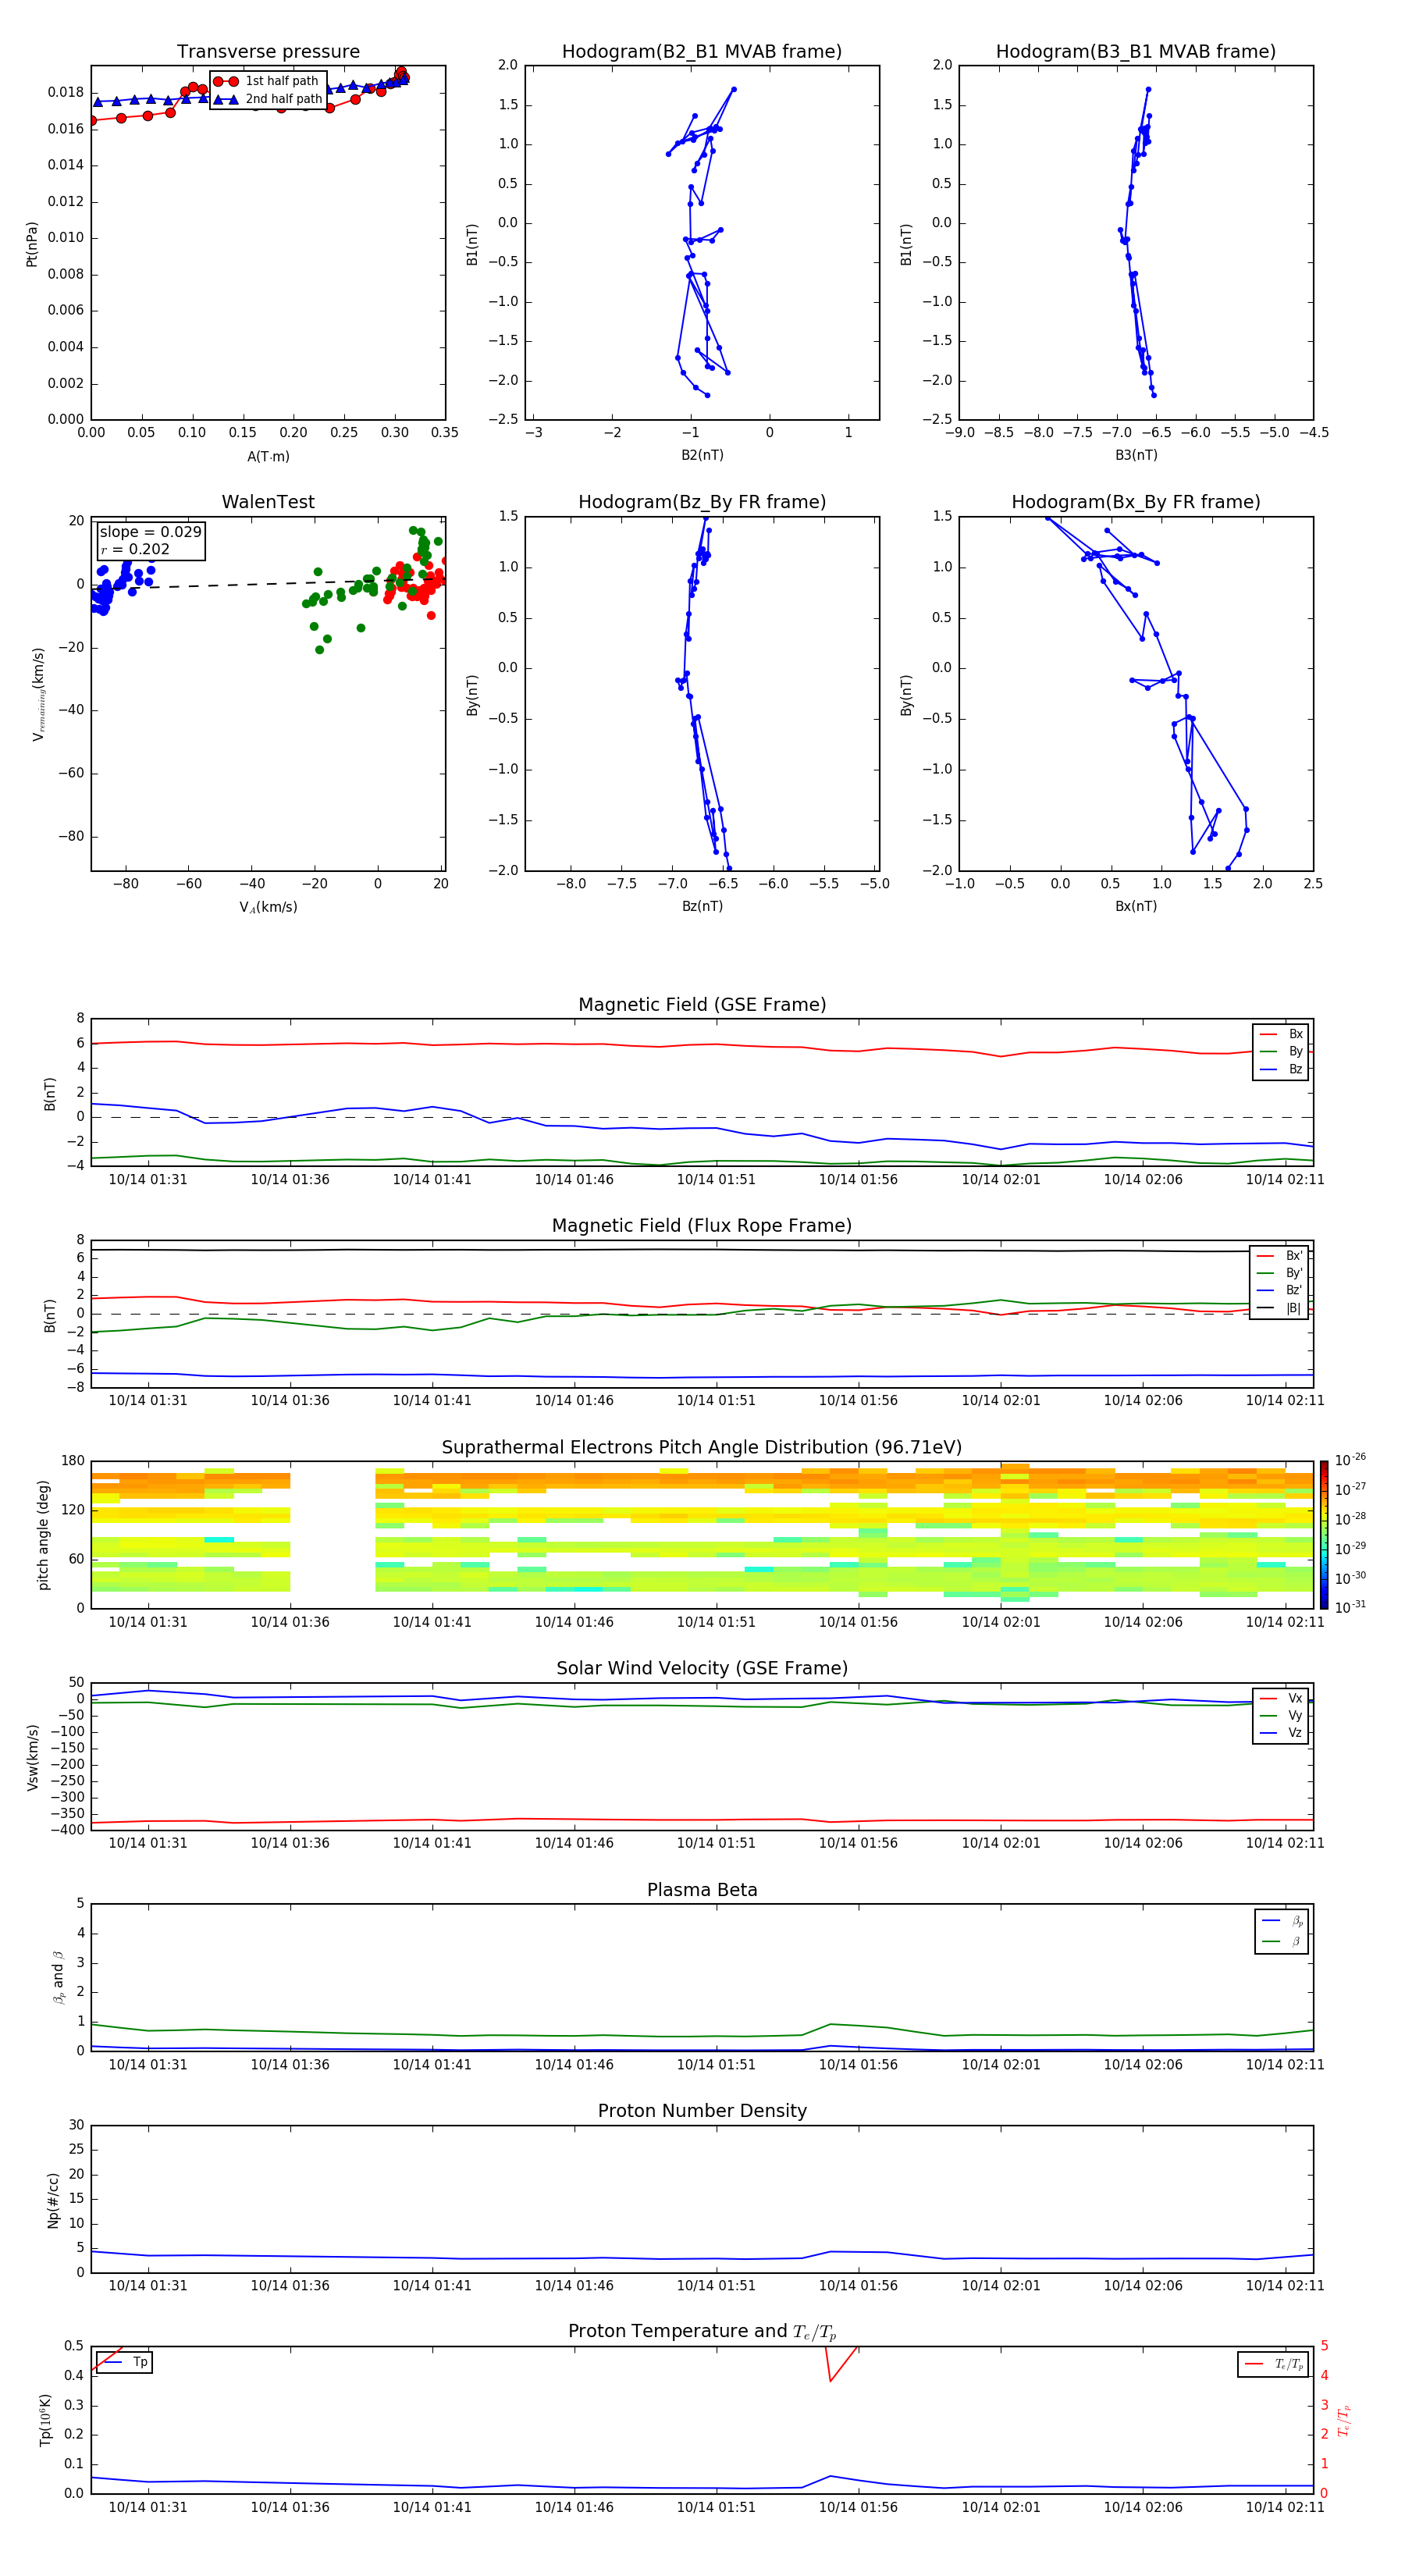Click the V_A(km/s) x-axis label
Screen dimensions: 1405x2576
268,908
